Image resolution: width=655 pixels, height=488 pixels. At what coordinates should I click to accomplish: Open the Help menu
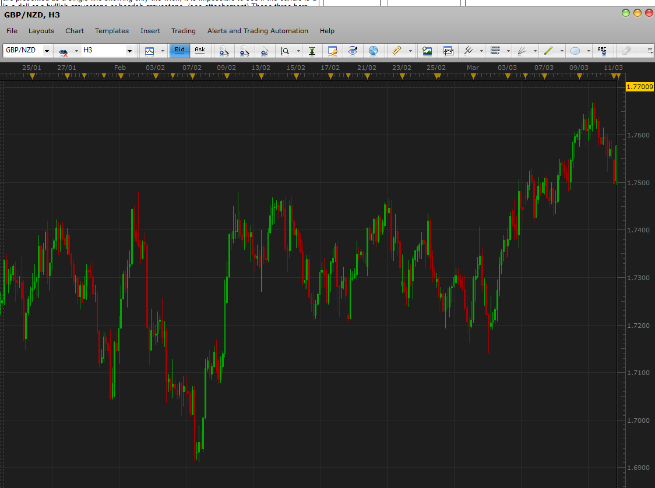click(x=327, y=31)
